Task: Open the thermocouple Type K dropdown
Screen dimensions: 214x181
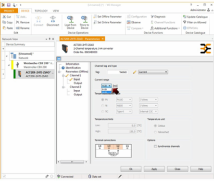Action: pos(124,111)
